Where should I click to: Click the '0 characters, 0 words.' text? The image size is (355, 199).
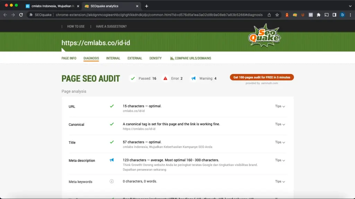pos(140,181)
